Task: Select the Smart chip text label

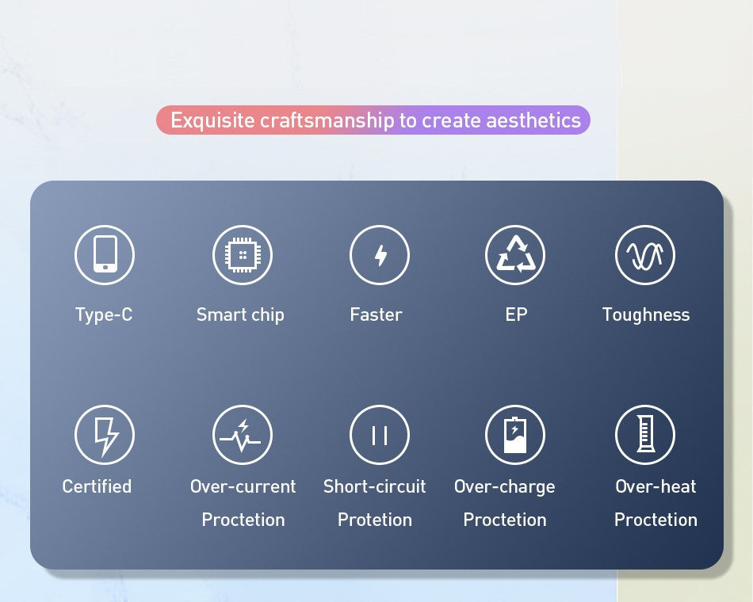Action: 240,314
